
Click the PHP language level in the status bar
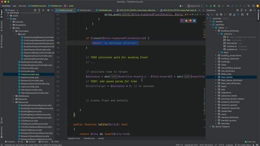pyautogui.click(x=179, y=145)
